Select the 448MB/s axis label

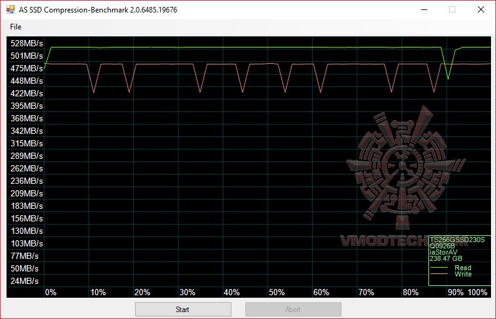click(x=26, y=81)
